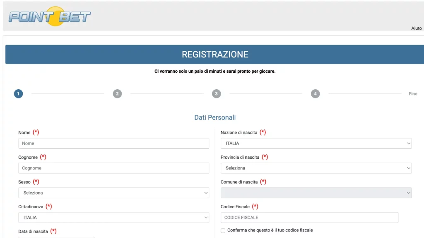Open the Sesso dropdown
This screenshot has height=238, width=424.
pyautogui.click(x=113, y=193)
